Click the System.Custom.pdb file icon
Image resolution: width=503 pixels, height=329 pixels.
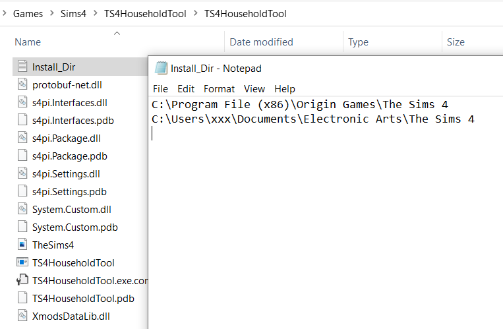click(22, 227)
